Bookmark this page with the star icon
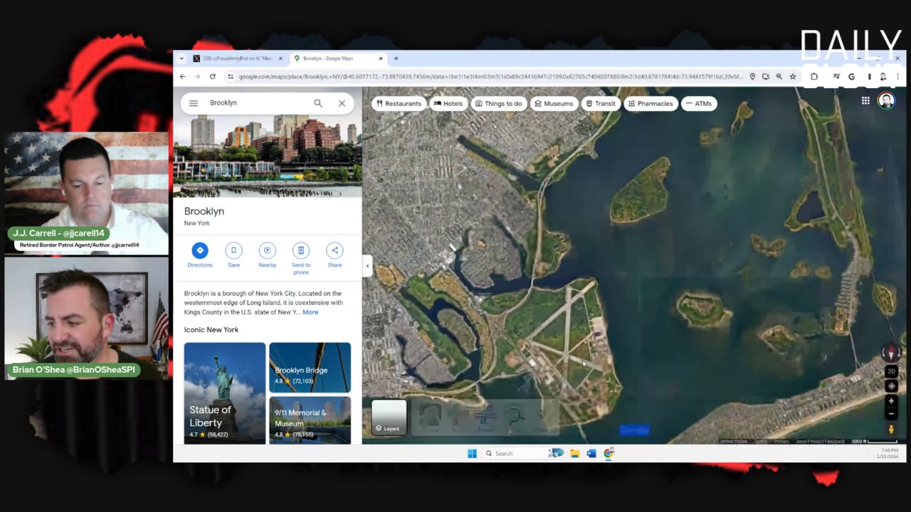 point(793,76)
